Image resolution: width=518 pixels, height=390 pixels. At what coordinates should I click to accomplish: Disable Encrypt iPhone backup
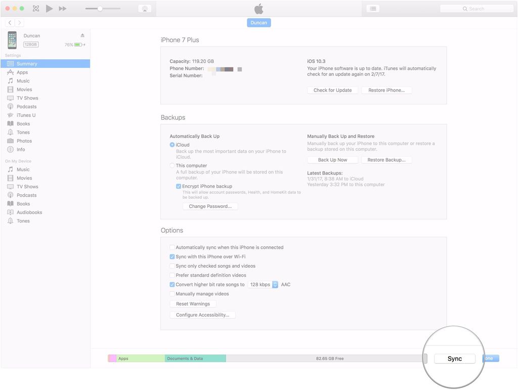[x=179, y=186]
